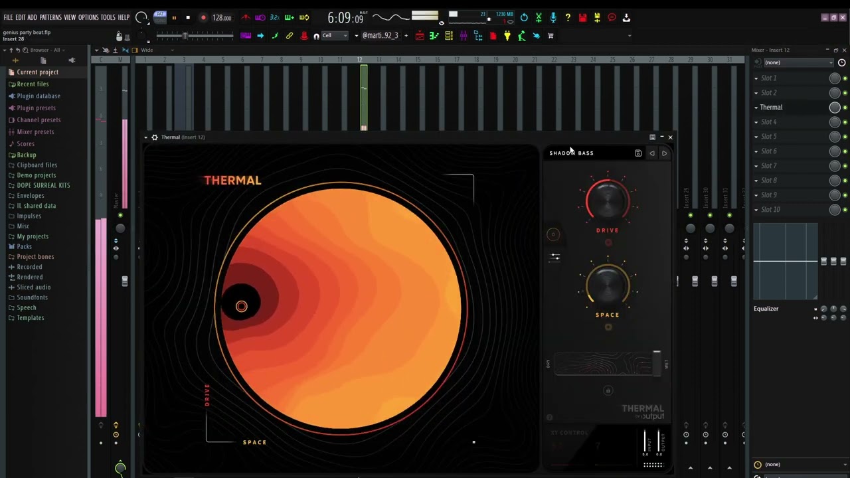Click the SHADOW BASS preset name
This screenshot has height=478, width=850.
[572, 153]
